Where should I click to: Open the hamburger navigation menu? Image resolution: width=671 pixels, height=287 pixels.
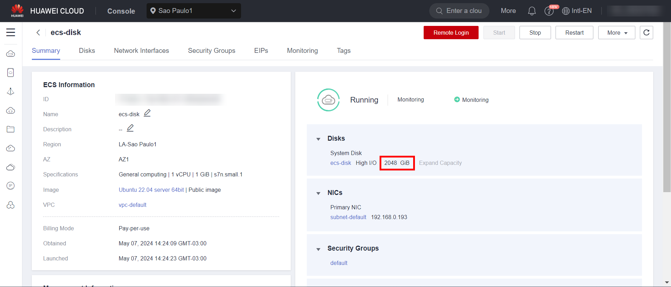click(10, 33)
